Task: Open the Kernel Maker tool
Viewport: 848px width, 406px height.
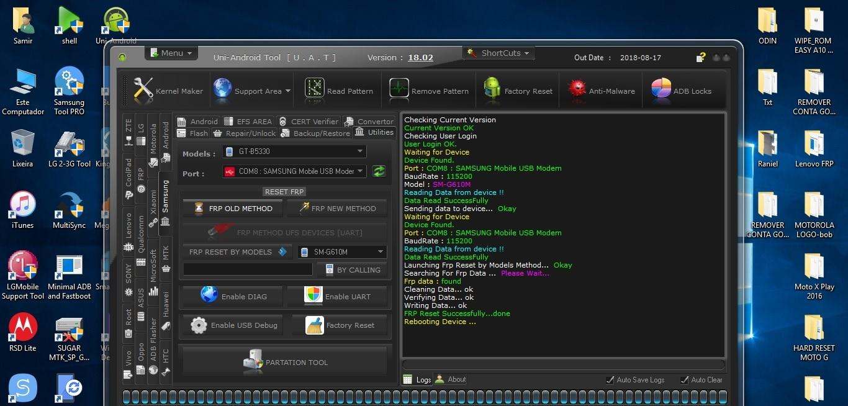Action: [168, 91]
